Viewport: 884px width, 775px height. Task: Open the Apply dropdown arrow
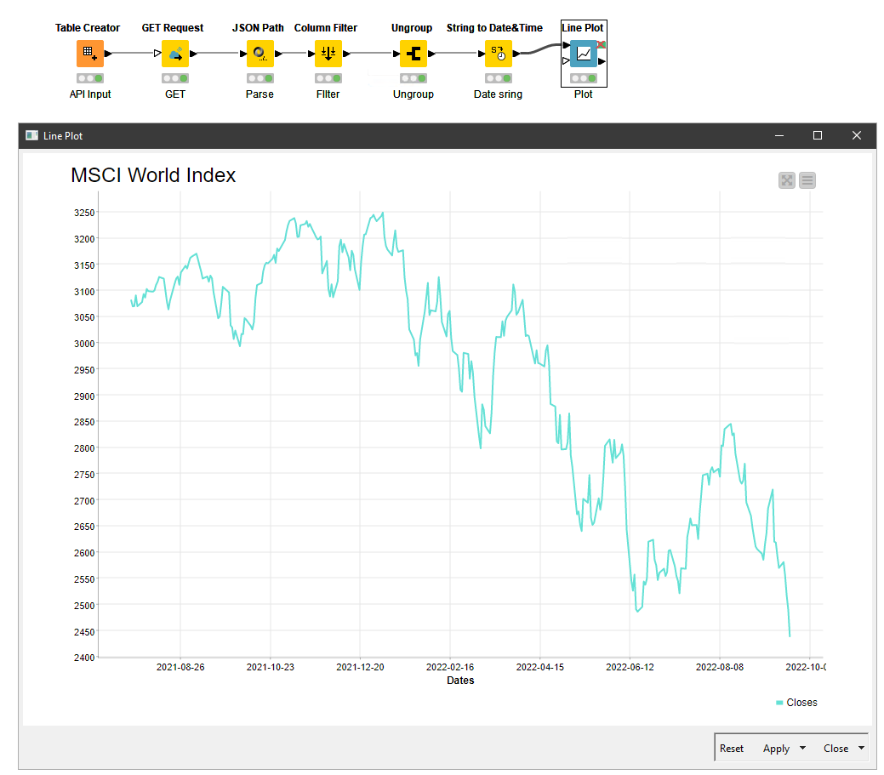[x=803, y=748]
